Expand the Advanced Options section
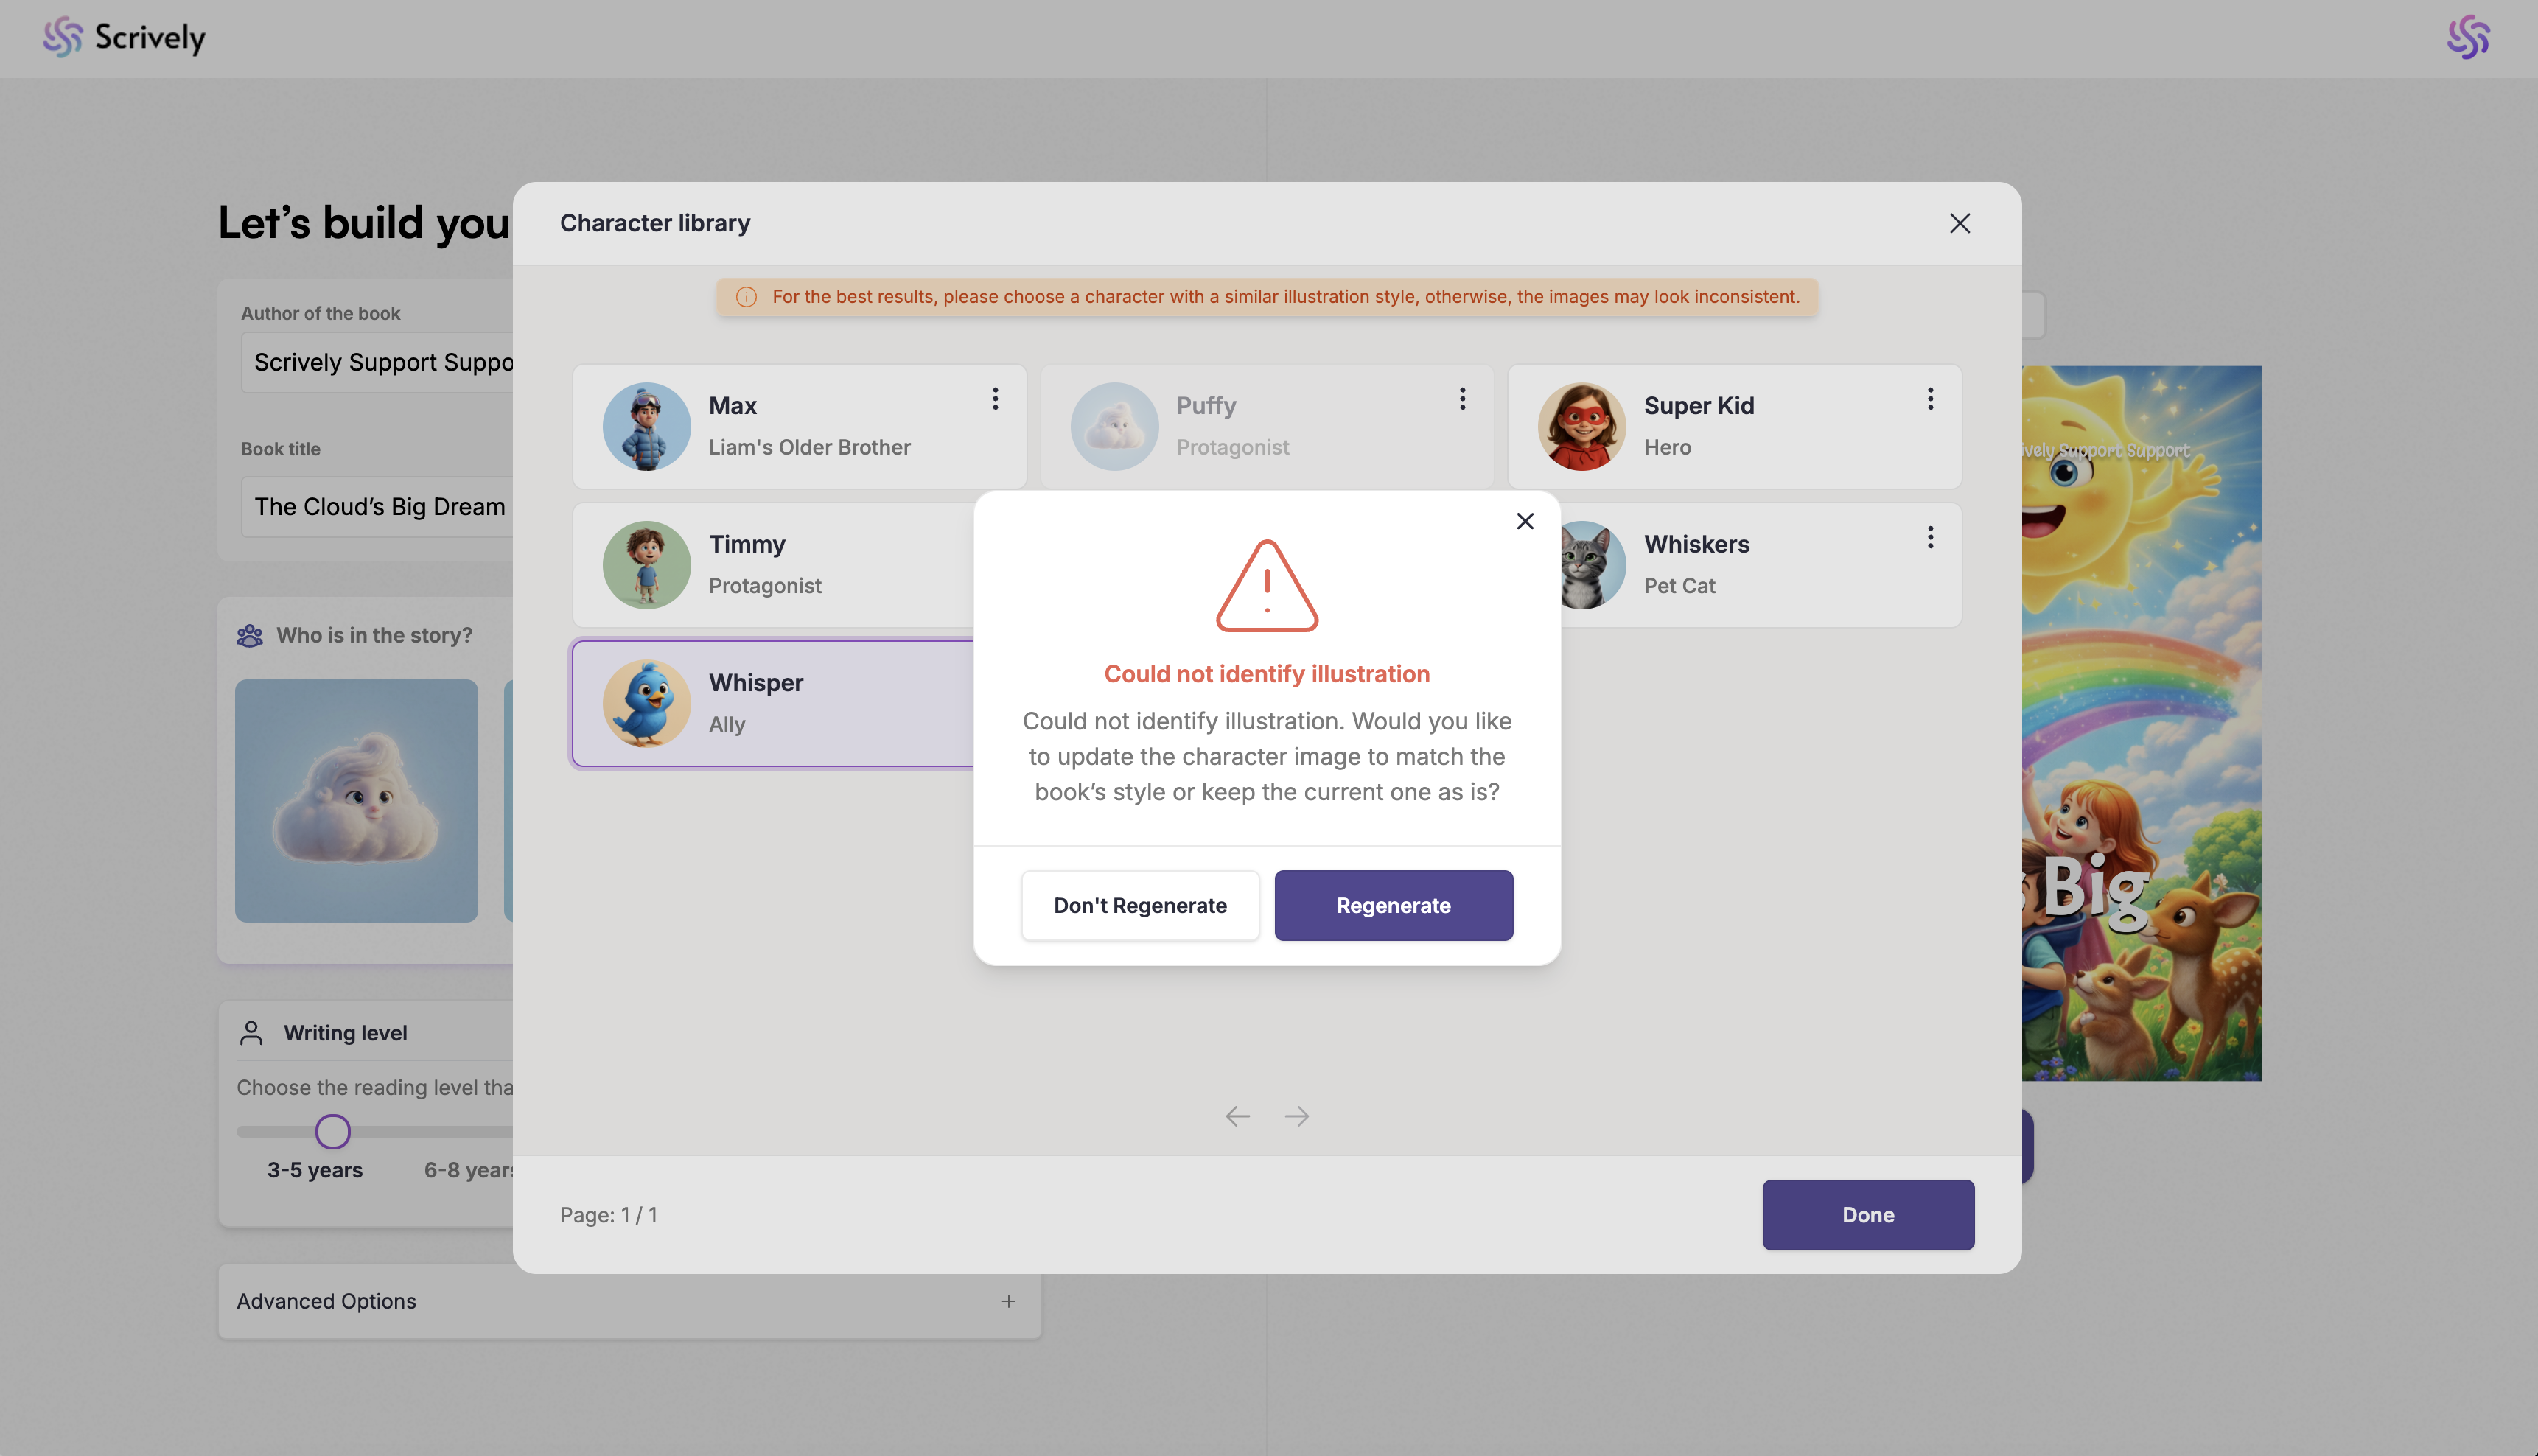 pyautogui.click(x=629, y=1301)
